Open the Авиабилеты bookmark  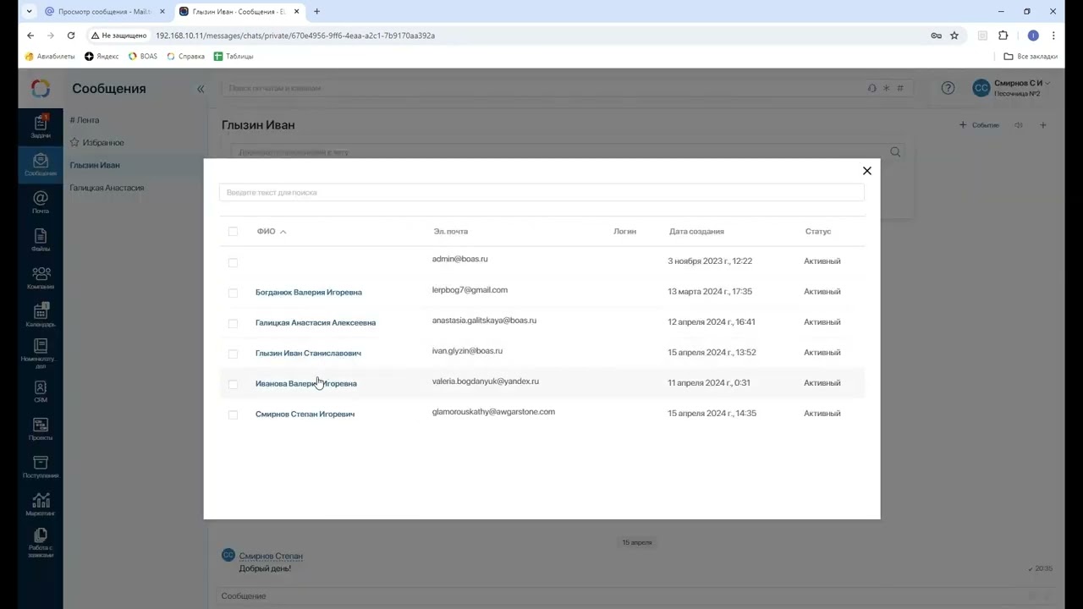tap(50, 57)
